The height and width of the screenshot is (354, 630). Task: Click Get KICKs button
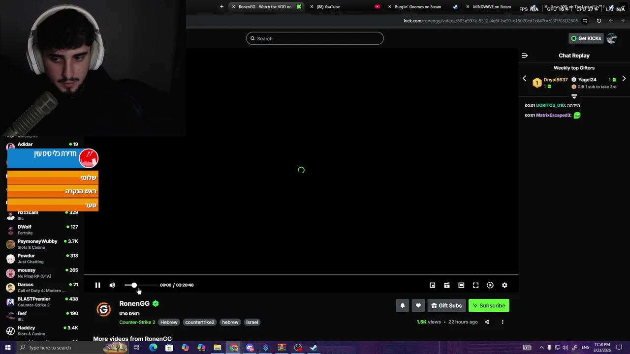(586, 38)
